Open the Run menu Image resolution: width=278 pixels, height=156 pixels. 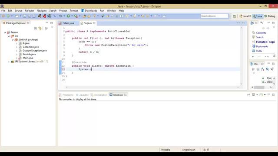pos(102,10)
